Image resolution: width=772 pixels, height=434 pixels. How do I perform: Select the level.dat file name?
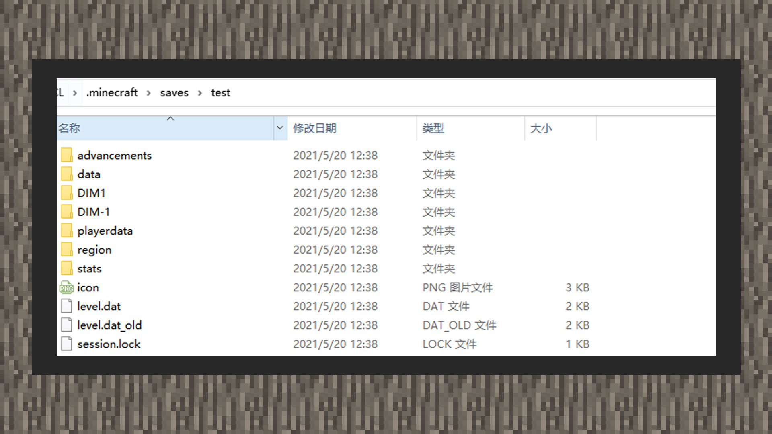(x=99, y=307)
